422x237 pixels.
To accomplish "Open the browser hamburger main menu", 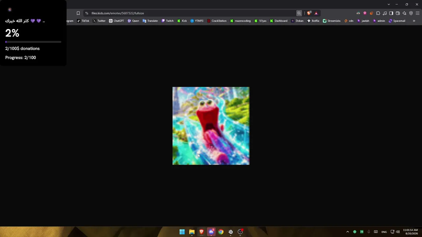I will coord(418,13).
